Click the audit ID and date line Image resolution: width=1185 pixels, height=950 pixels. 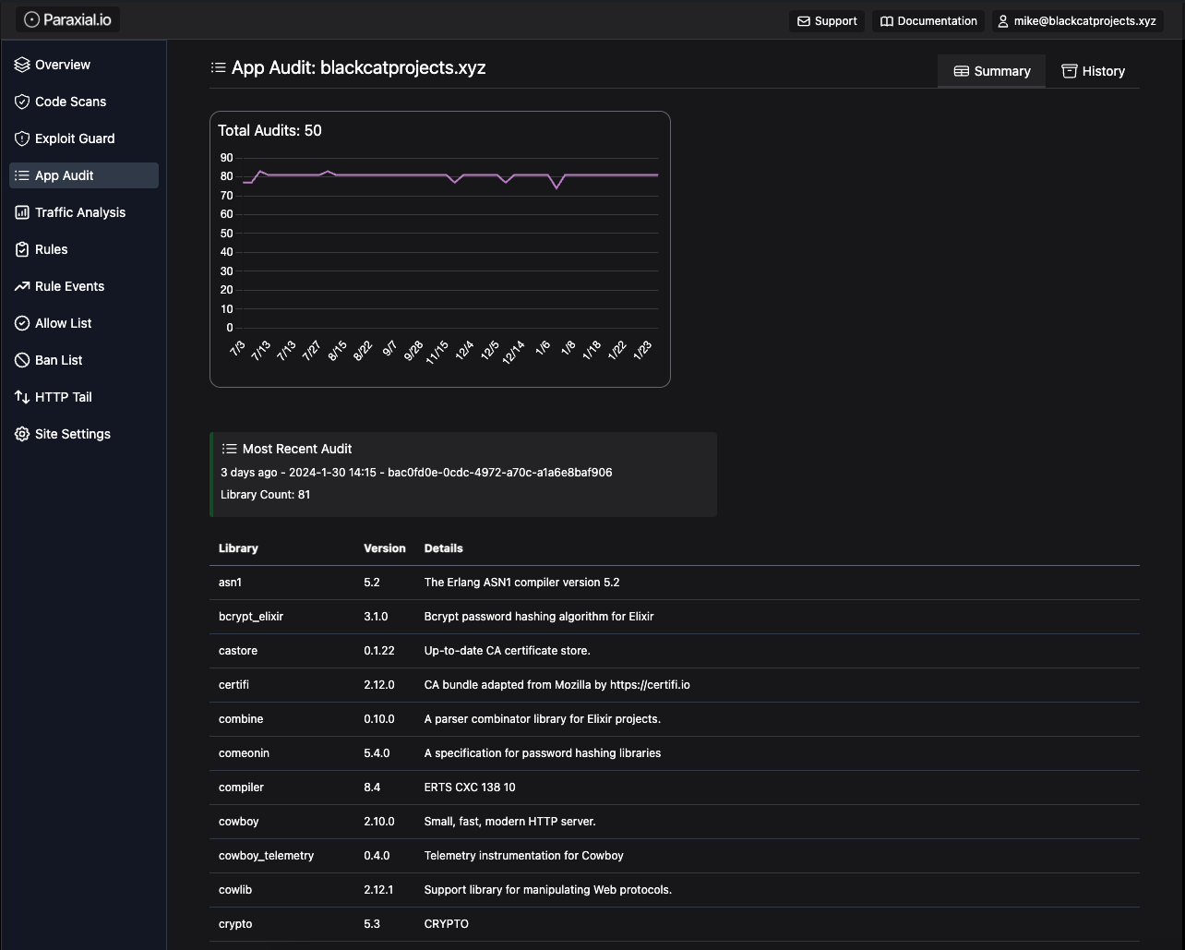click(416, 473)
